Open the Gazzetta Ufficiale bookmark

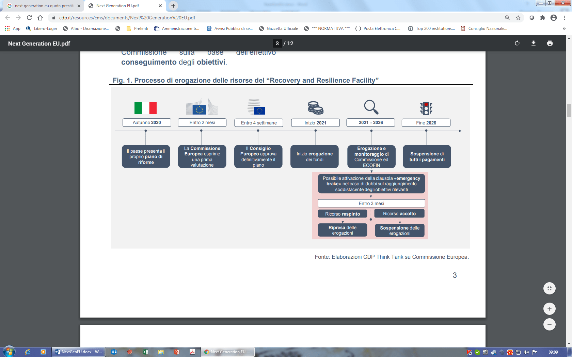click(x=279, y=29)
